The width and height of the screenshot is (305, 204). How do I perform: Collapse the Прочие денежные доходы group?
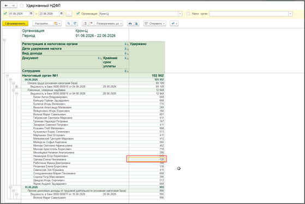pyautogui.click(x=14, y=191)
